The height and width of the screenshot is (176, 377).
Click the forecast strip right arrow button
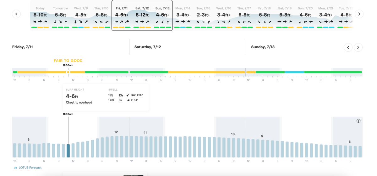tap(359, 14)
